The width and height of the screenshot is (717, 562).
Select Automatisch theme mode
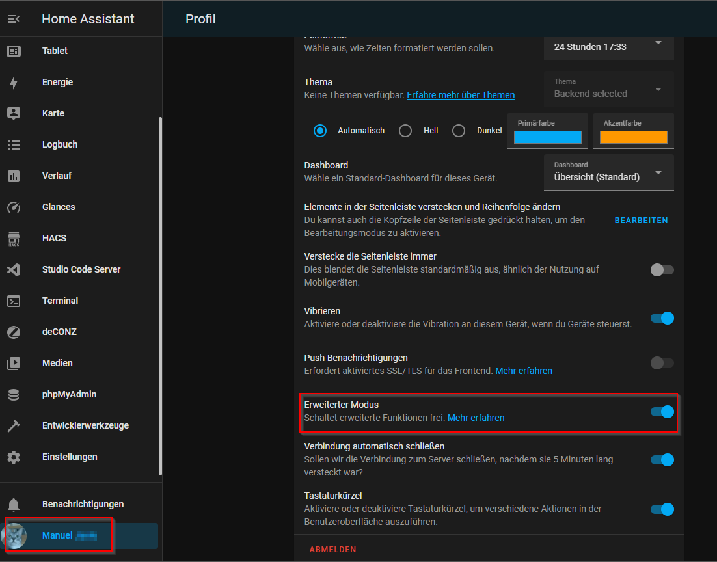click(320, 131)
